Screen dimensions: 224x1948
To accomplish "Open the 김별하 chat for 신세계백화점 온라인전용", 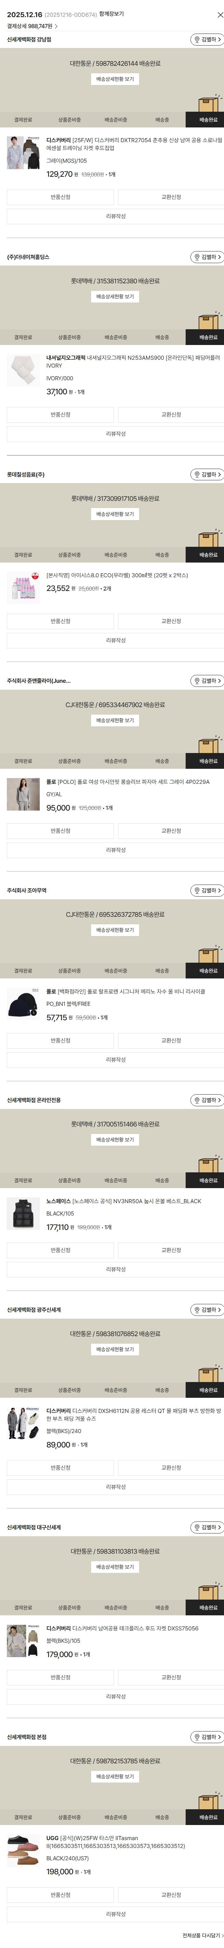I will coord(207,1100).
